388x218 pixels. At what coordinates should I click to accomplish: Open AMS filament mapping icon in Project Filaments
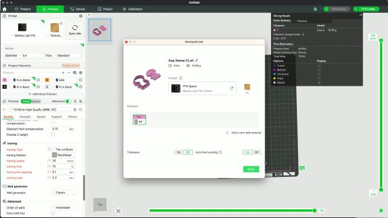(x=75, y=73)
